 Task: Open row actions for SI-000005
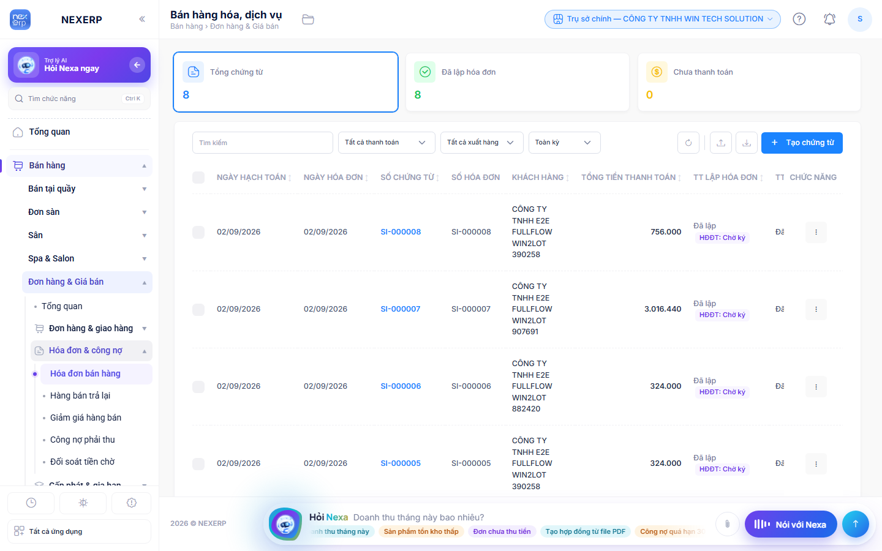[816, 463]
